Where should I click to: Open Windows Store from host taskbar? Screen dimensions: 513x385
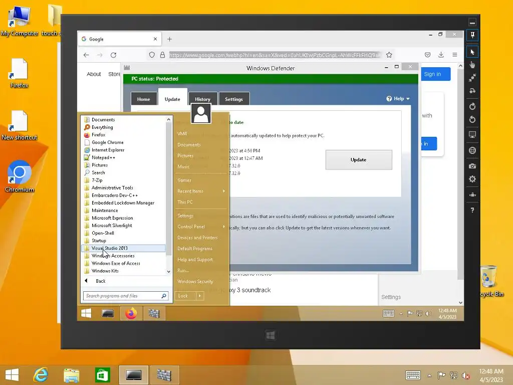pos(102,375)
